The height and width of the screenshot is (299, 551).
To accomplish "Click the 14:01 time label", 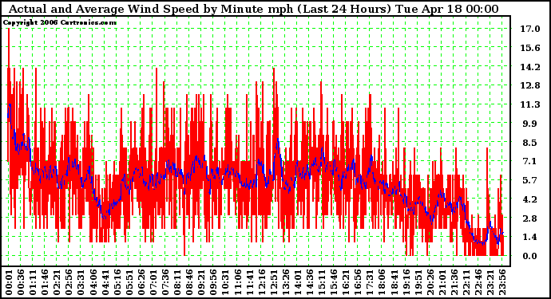I will (298, 282).
